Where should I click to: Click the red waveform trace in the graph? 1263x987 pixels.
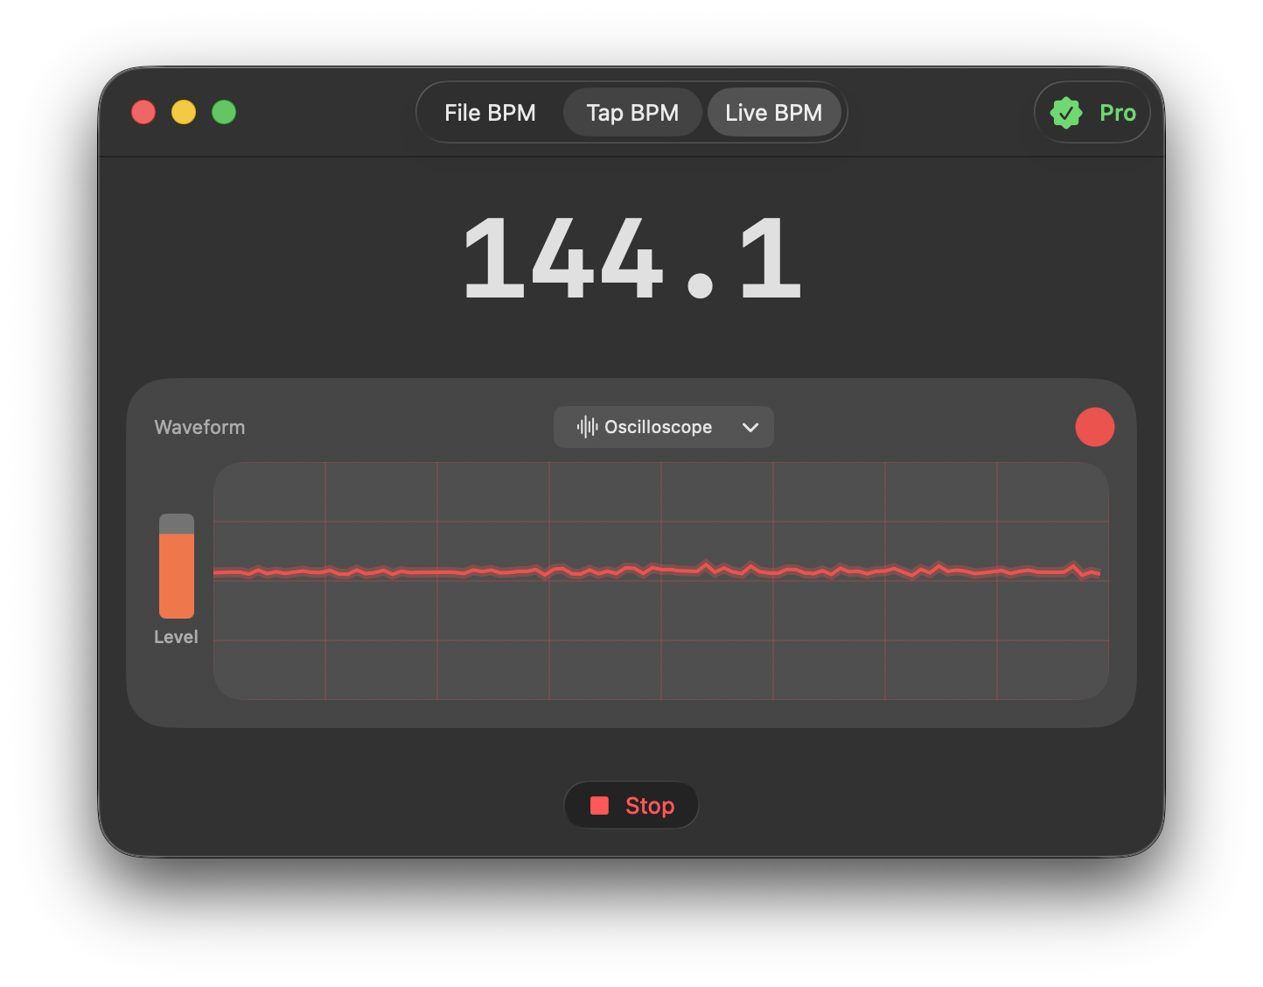coord(612,572)
